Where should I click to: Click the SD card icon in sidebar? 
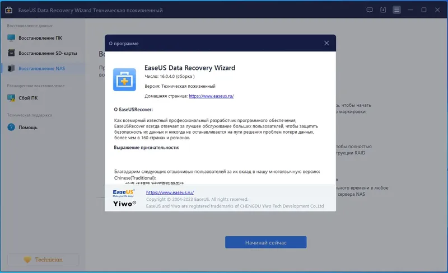click(11, 53)
